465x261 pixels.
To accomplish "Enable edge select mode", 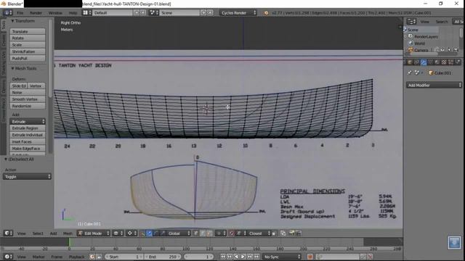I will point(203,233).
